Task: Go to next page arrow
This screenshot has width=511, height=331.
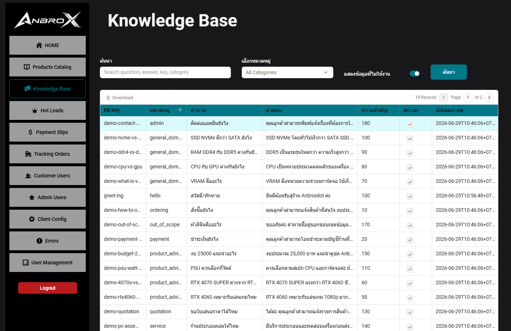Action: pos(489,97)
